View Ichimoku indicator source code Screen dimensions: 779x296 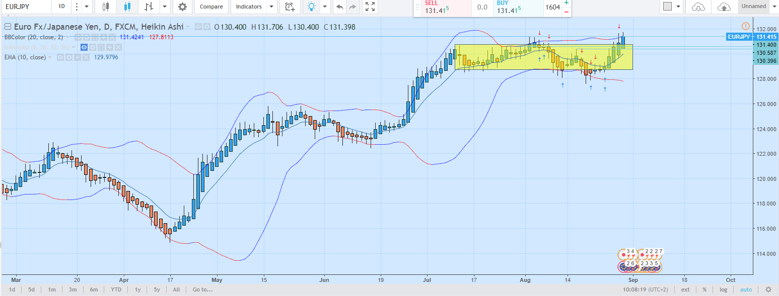101,47
